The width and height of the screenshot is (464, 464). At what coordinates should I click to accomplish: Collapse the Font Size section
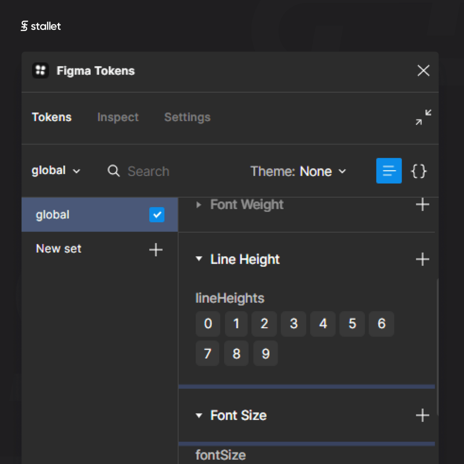point(199,415)
